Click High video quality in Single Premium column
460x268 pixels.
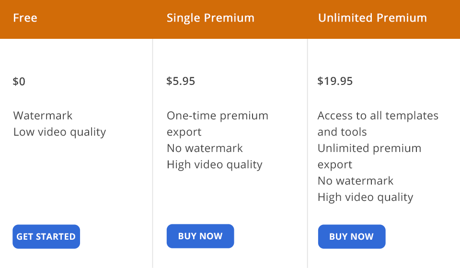coord(214,164)
